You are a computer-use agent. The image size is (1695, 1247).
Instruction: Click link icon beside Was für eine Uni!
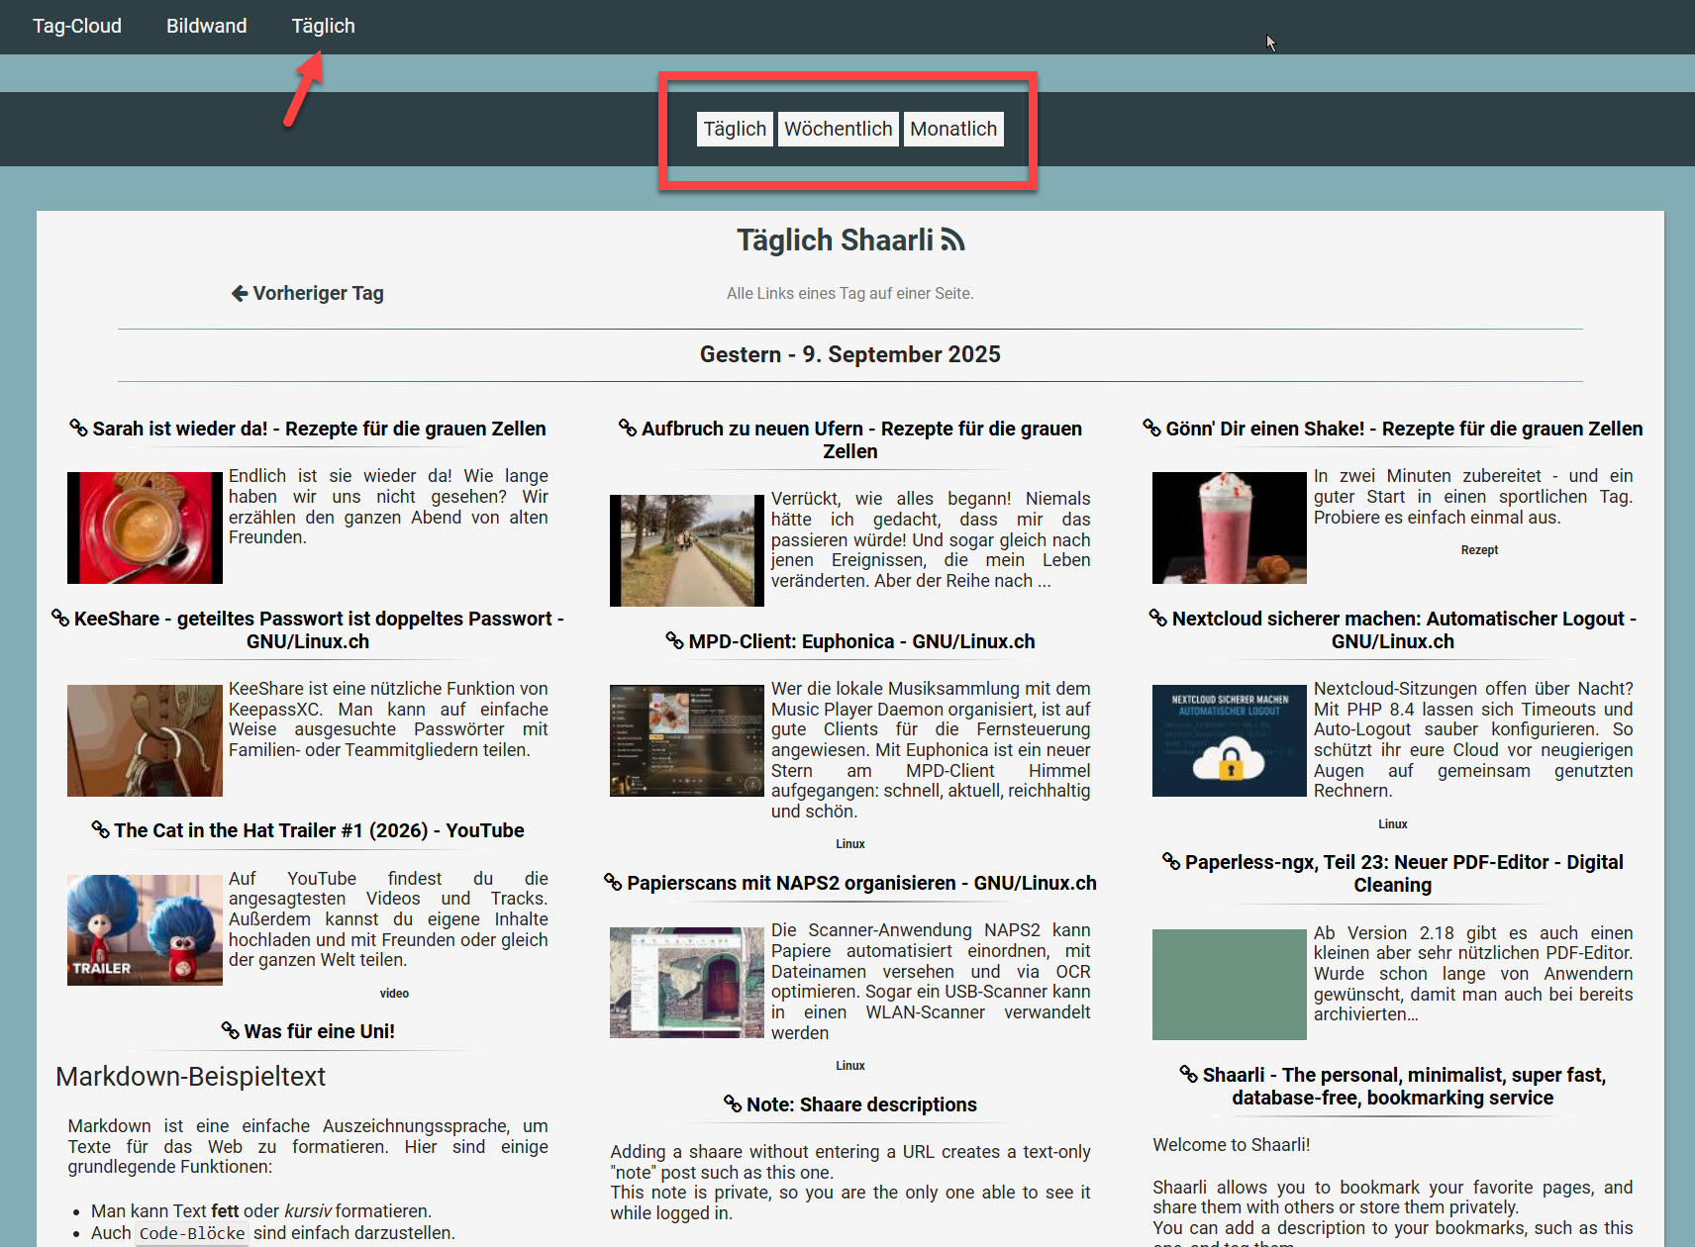pyautogui.click(x=230, y=1030)
